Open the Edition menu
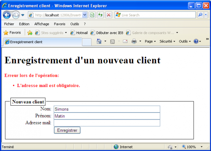 24,24
